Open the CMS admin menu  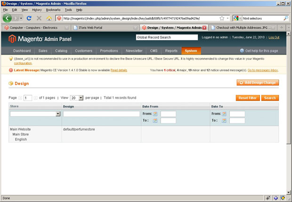tap(154, 51)
